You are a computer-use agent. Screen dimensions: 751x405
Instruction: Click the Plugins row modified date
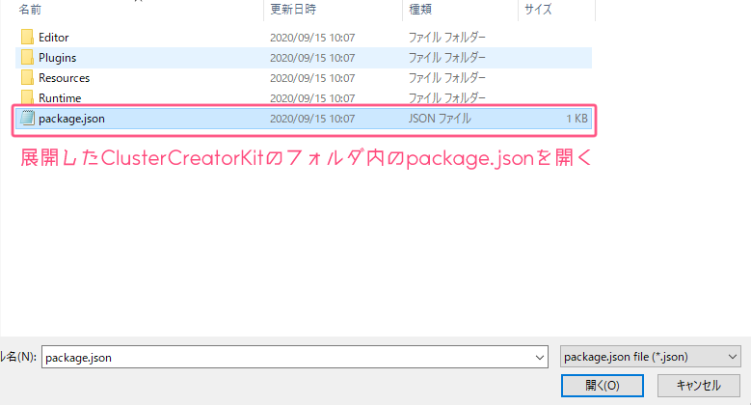point(312,58)
